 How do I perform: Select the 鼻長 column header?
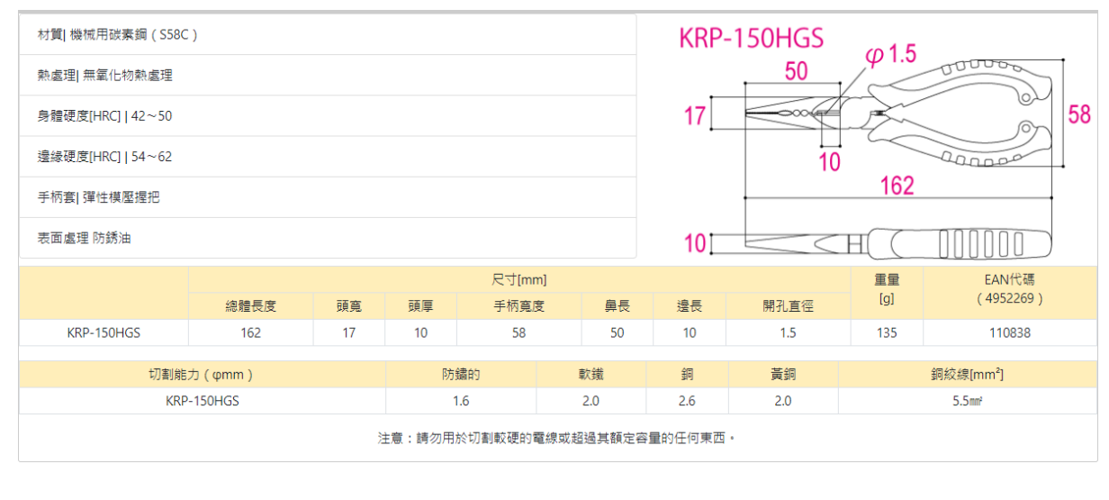click(617, 306)
